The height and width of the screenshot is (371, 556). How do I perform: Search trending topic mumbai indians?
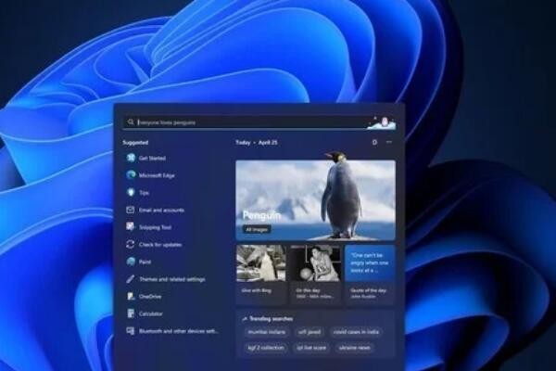coord(266,332)
